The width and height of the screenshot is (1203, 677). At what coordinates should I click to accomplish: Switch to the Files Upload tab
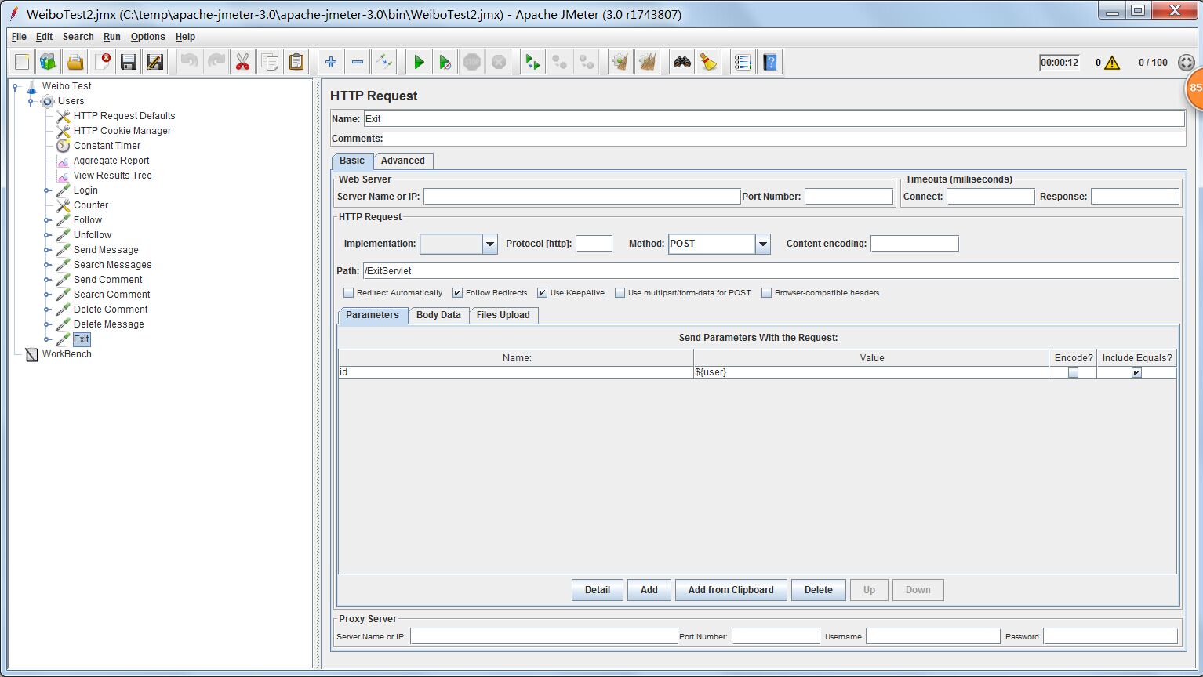(x=503, y=315)
